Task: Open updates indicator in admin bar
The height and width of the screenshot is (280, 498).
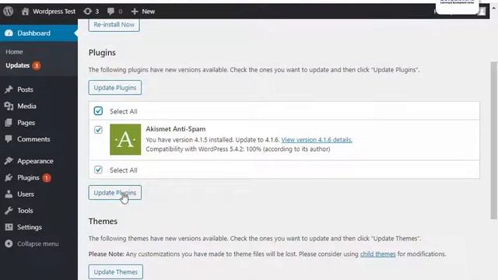Action: 91,12
